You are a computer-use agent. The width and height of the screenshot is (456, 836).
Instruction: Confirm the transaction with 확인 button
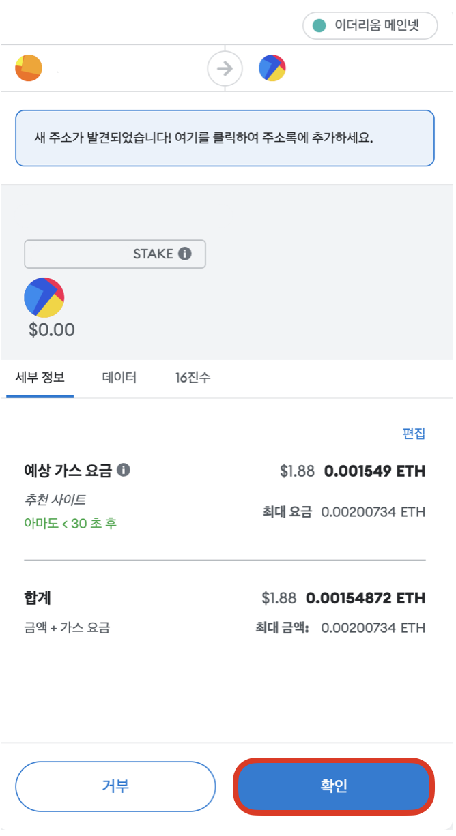334,786
